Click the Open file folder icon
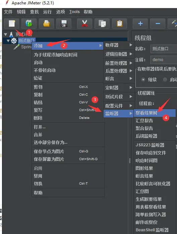Screen dimensions: 177x234 click(x=46, y=24)
